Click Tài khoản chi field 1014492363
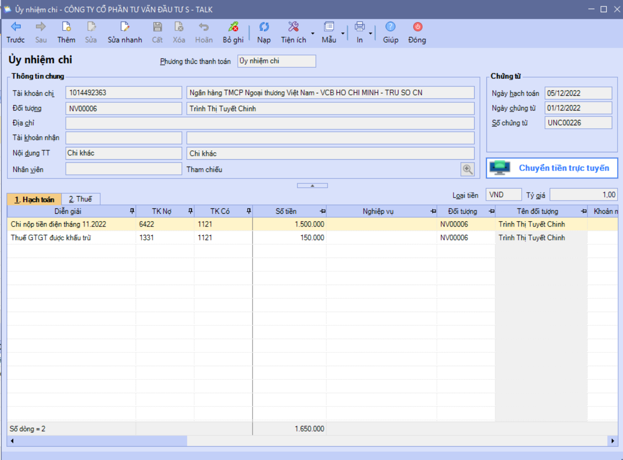 (x=123, y=93)
